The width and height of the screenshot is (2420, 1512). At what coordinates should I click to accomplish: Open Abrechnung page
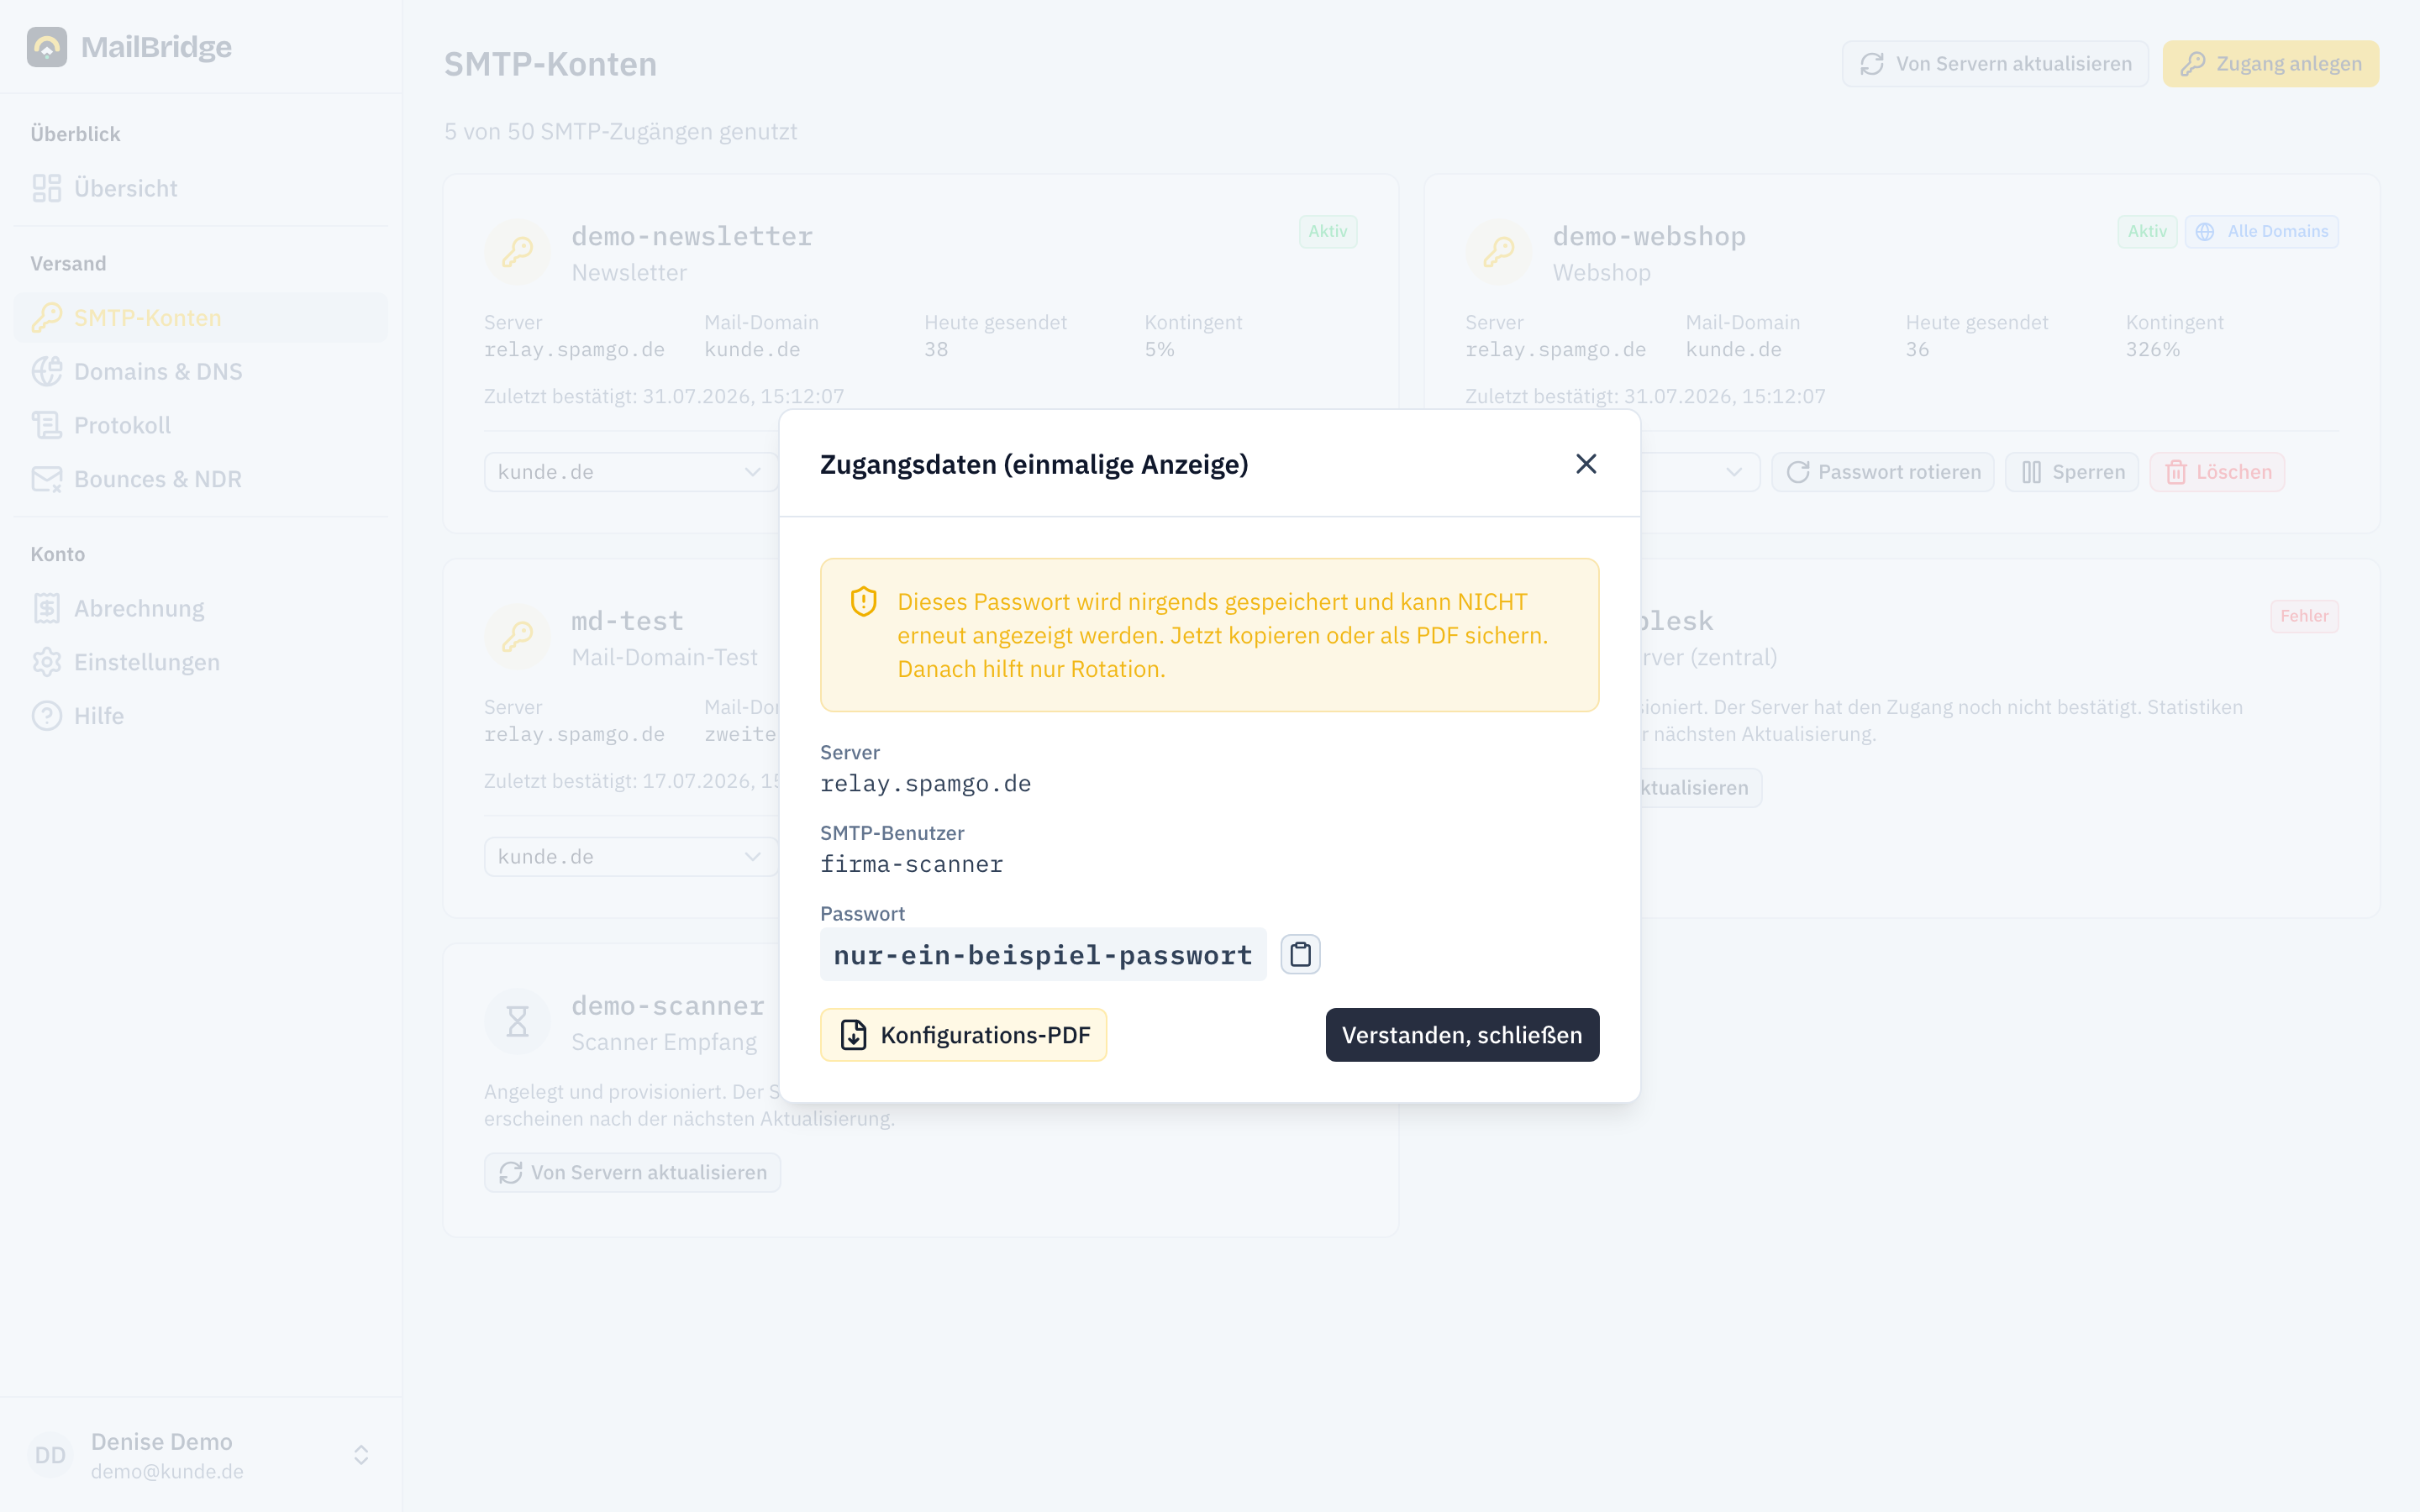(x=201, y=608)
